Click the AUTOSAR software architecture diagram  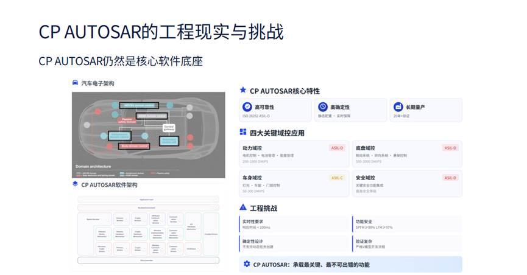(x=148, y=231)
